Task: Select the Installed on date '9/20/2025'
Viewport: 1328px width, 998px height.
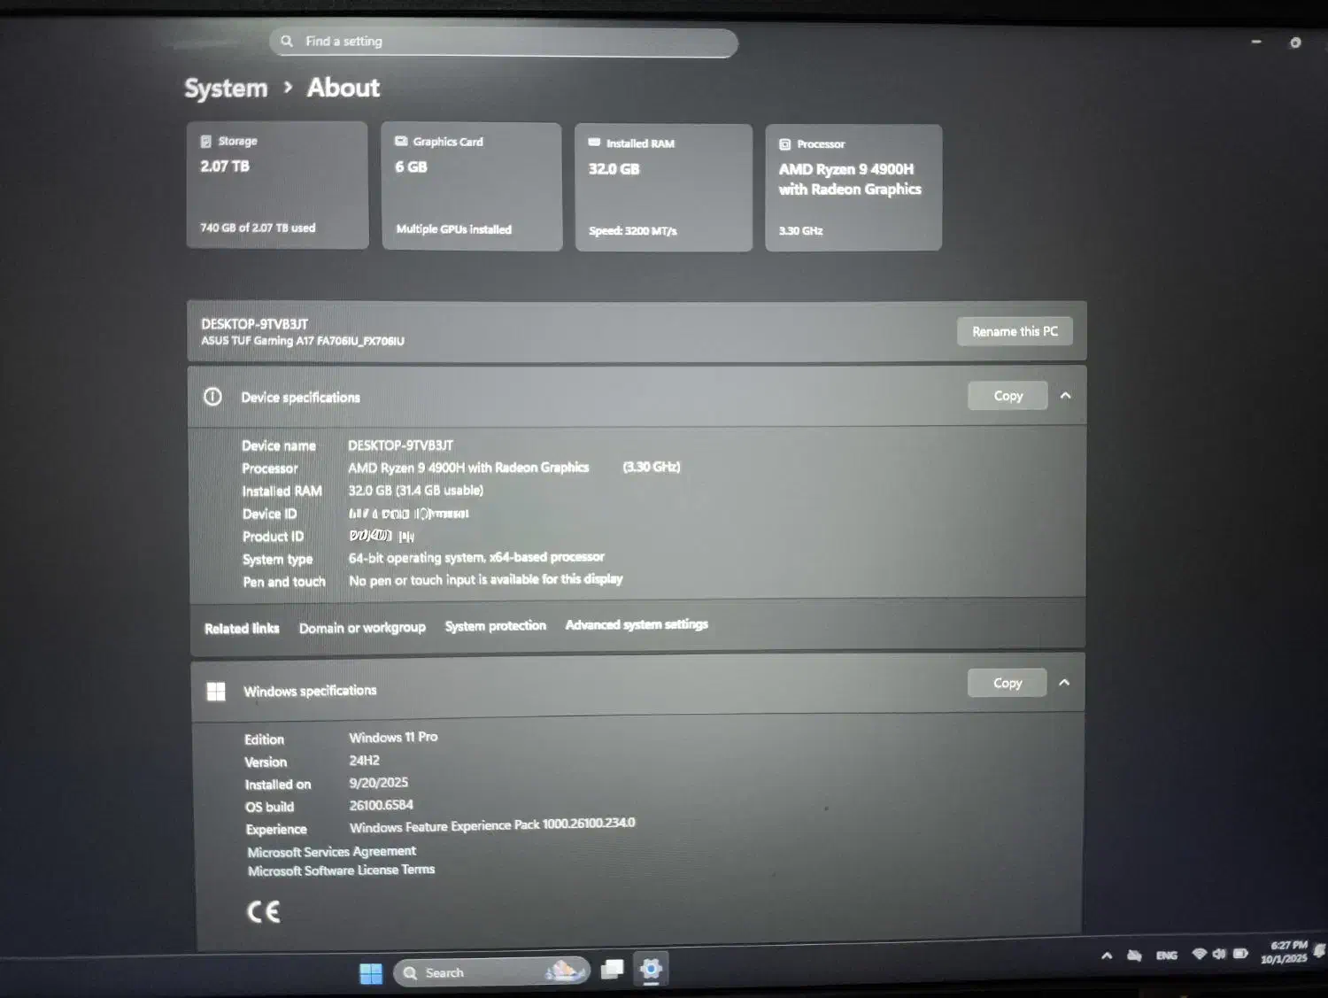Action: pyautogui.click(x=379, y=783)
